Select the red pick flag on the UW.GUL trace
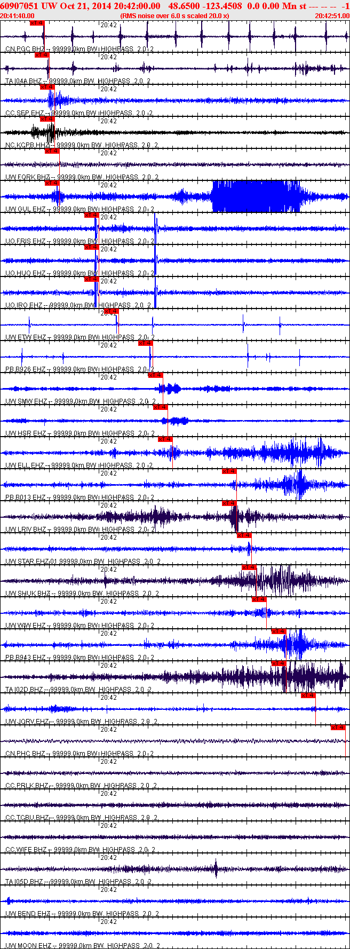 [52, 183]
